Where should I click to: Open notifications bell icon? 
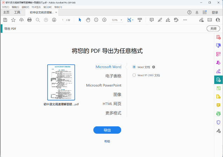(197, 13)
